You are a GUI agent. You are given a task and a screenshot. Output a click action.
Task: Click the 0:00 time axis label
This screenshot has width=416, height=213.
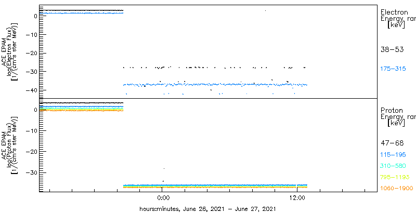162,198
